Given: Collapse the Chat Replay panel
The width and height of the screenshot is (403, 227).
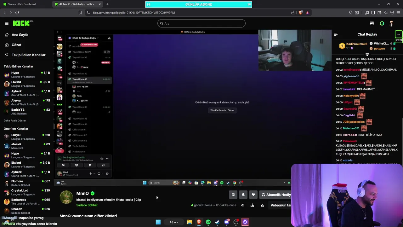Looking at the screenshot, I should 336,34.
